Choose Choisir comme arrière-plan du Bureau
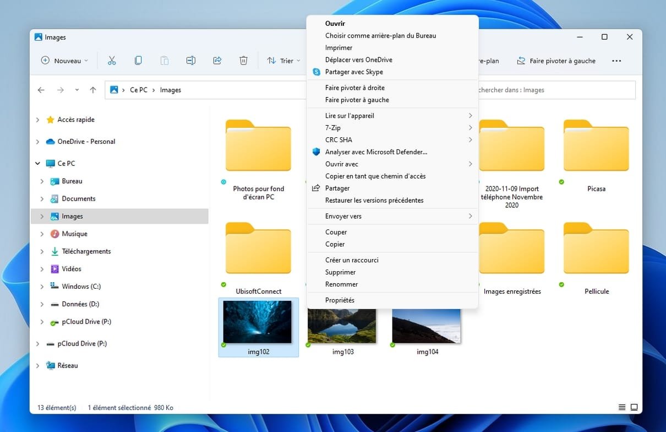The height and width of the screenshot is (432, 666). (392, 36)
